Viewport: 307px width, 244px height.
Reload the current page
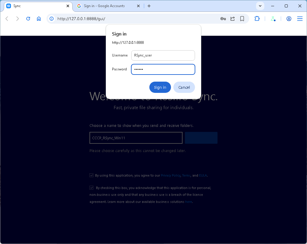[x=28, y=19]
